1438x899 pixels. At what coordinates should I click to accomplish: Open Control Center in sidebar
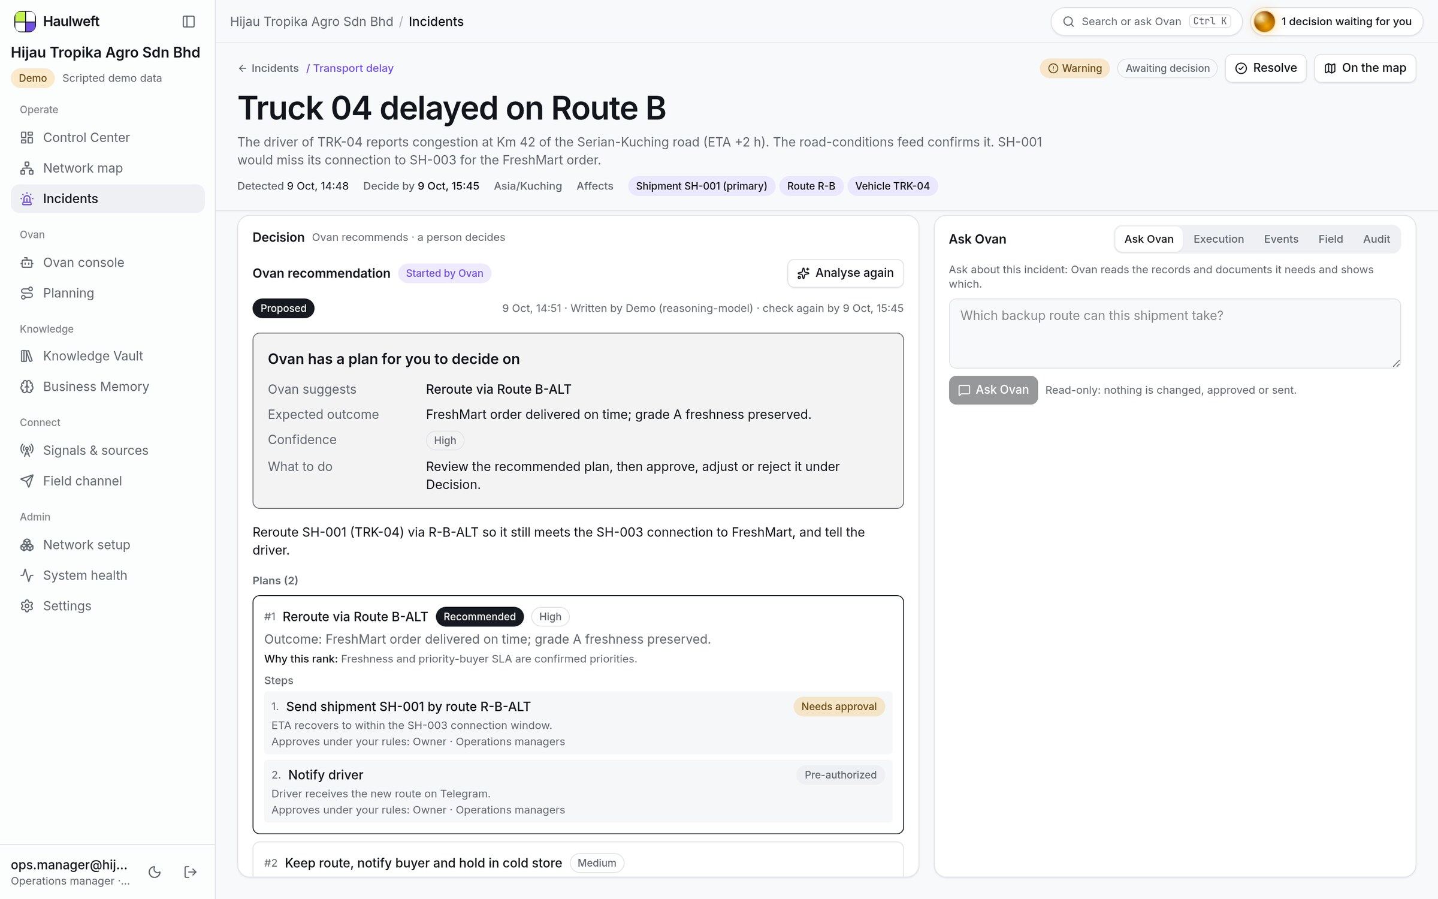pyautogui.click(x=108, y=137)
